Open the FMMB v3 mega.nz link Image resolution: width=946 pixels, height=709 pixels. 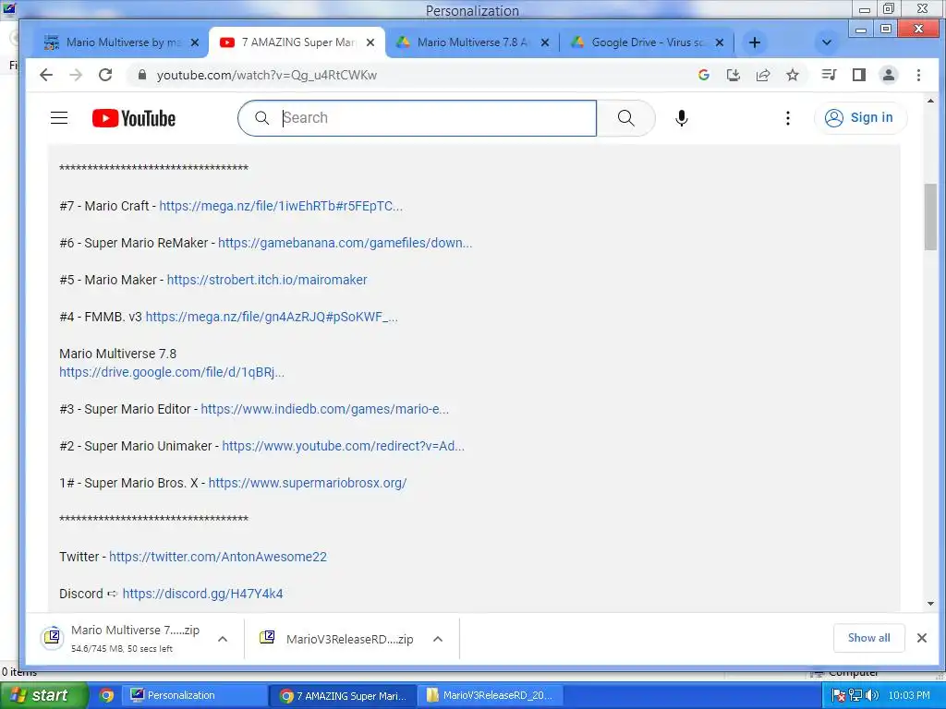tap(272, 317)
